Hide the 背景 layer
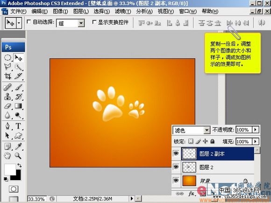This screenshot has width=271, height=203. pos(176,181)
